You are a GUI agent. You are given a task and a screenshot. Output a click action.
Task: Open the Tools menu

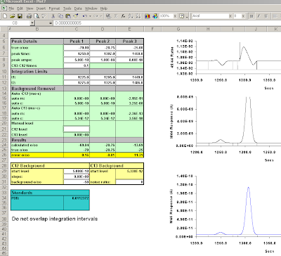pyautogui.click(x=67, y=8)
